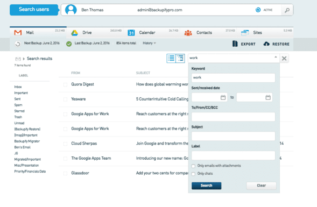The width and height of the screenshot is (317, 207).
Task: Click the Sites icon
Action: pos(245,32)
